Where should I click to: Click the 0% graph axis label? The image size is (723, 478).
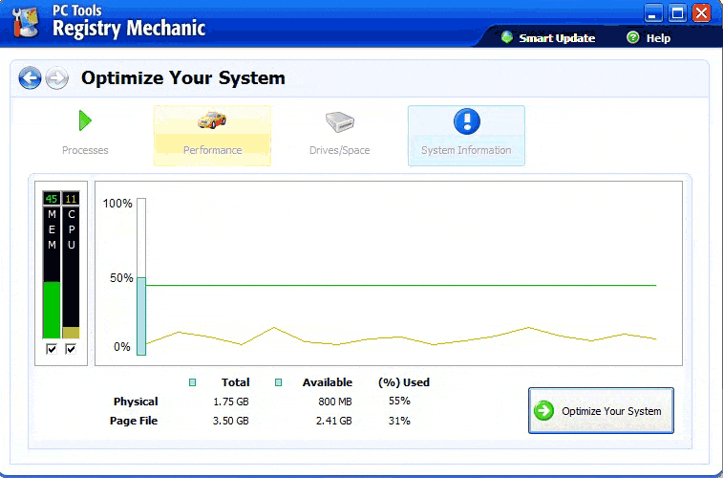[x=122, y=347]
